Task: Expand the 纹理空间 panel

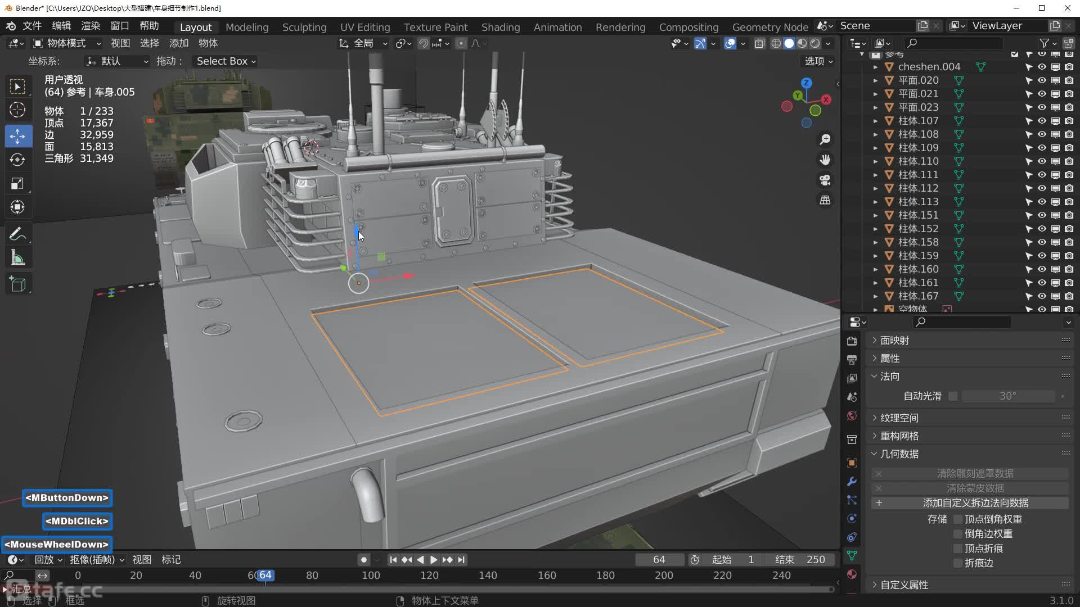Action: [x=899, y=418]
